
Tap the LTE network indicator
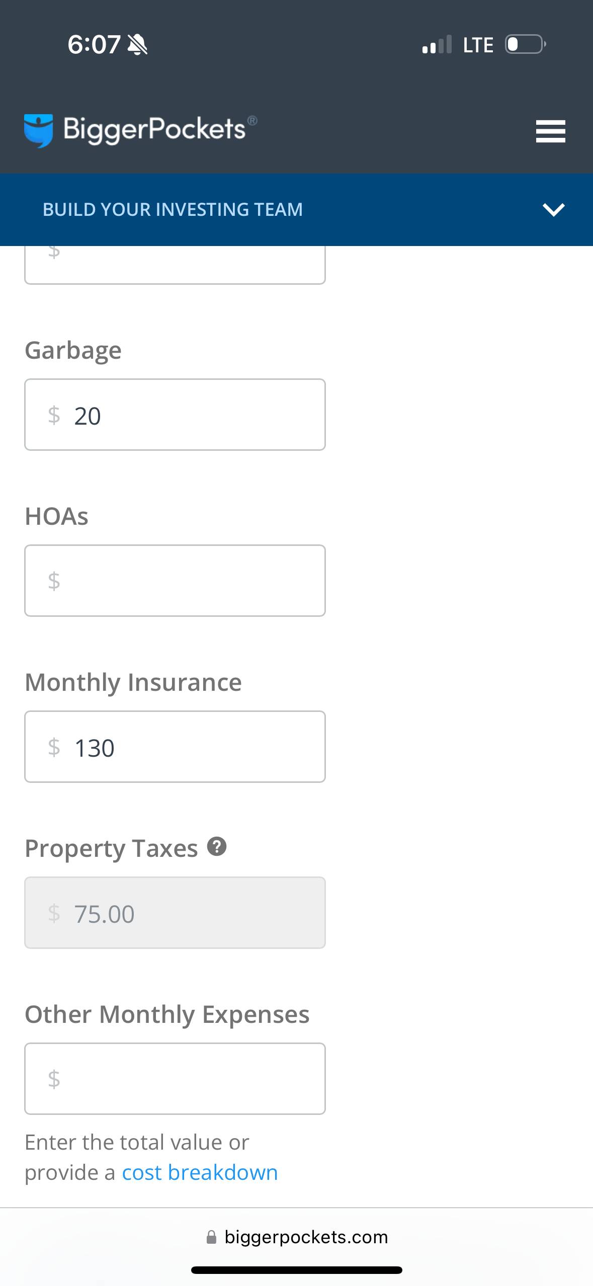[478, 45]
